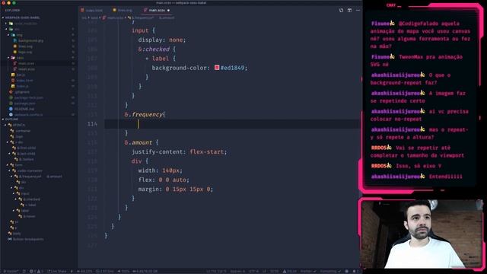This screenshot has width=487, height=274.
Task: Open webpack.config.js in the explorer
Action: [29, 115]
